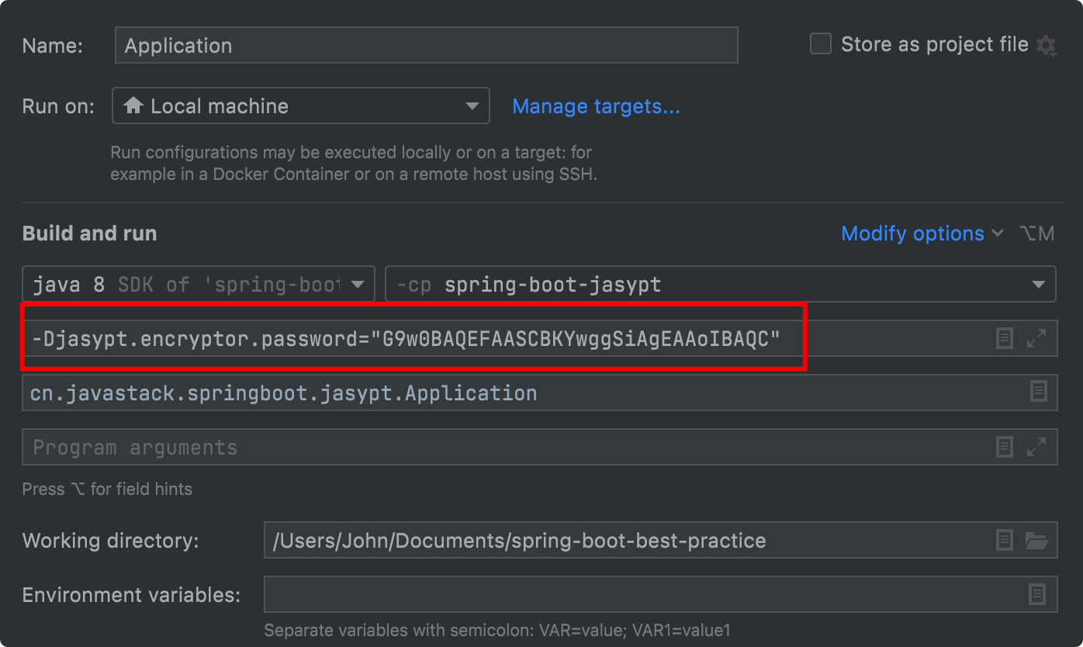Open the -cp module classpath dropdown

[1038, 284]
